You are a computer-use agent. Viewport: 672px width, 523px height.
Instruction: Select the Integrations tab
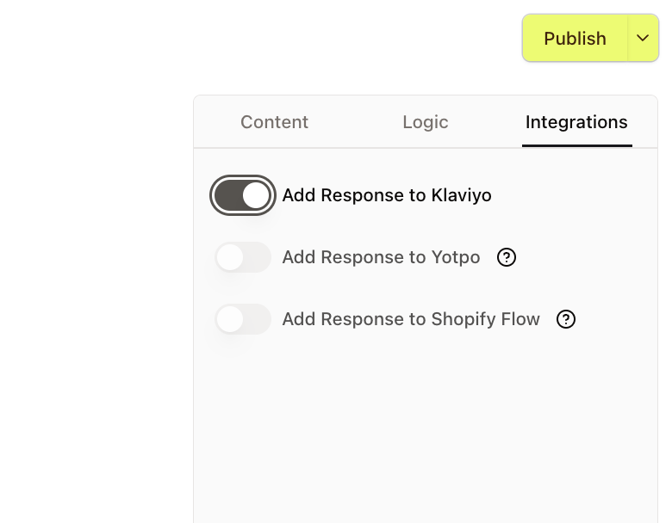(576, 122)
